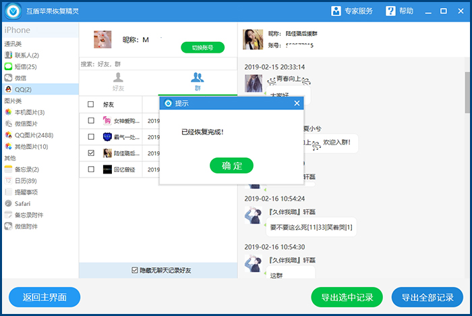Click the QQ penguin icon

click(x=8, y=89)
